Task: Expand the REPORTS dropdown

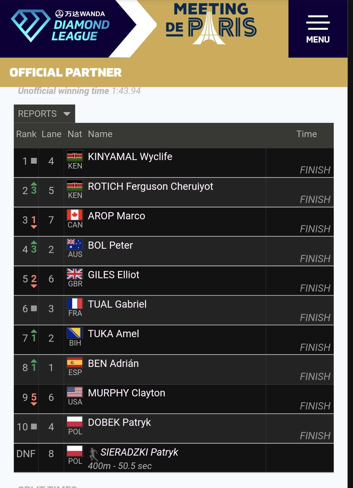Action: (x=44, y=114)
